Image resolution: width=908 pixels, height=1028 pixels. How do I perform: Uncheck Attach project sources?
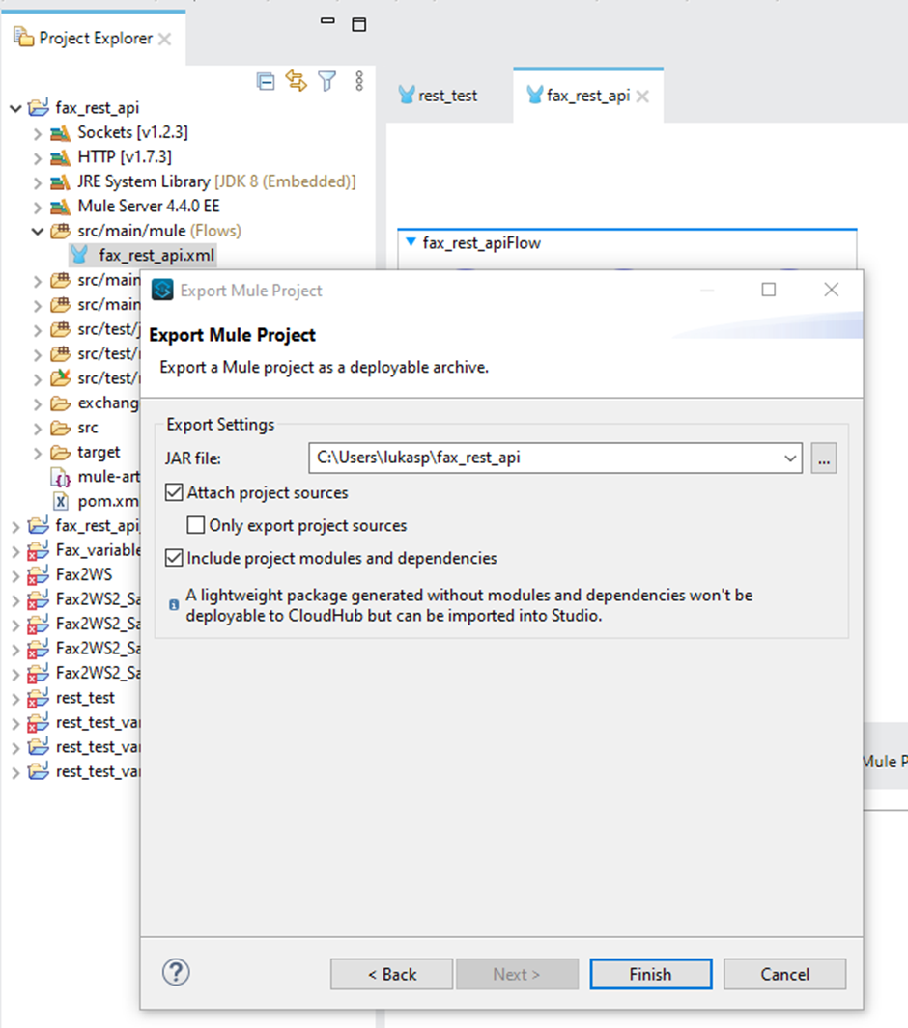pos(174,492)
